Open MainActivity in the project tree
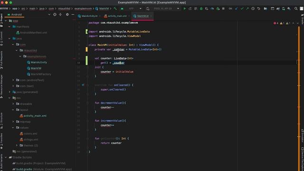 39,62
